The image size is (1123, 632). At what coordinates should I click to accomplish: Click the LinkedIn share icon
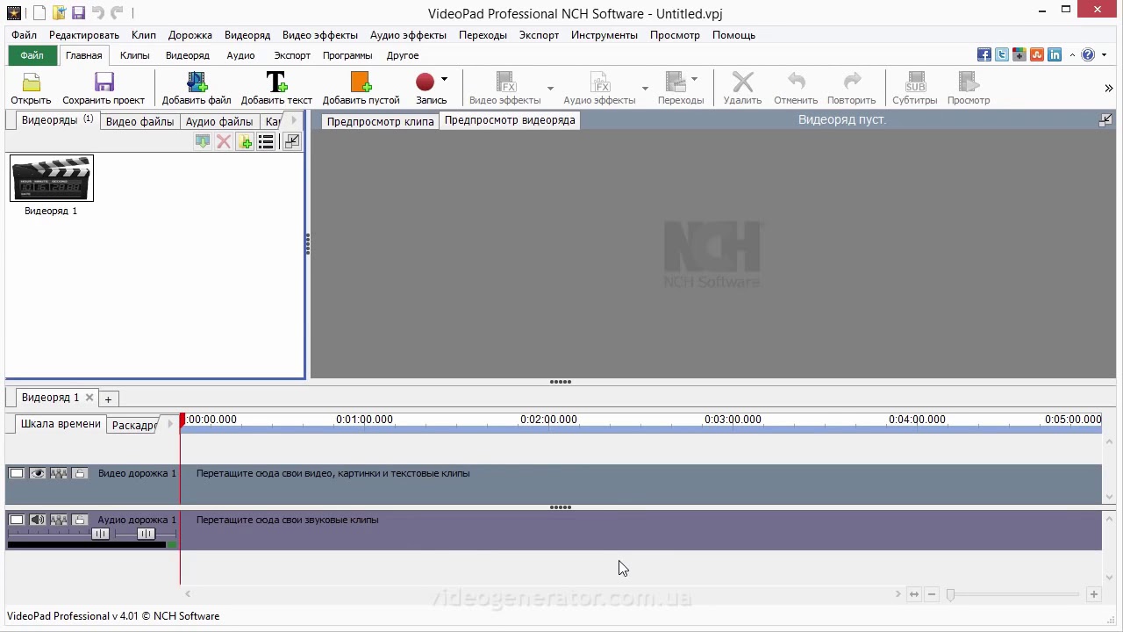pos(1055,54)
